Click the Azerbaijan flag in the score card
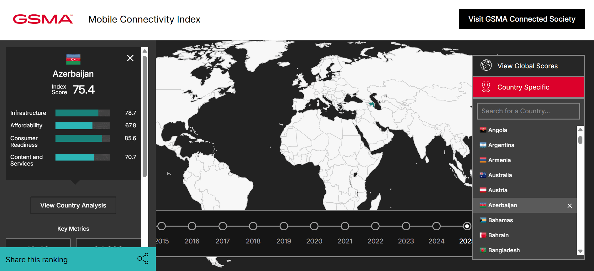Image resolution: width=594 pixels, height=271 pixels. point(73,59)
